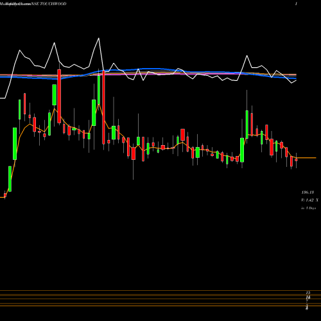The width and height of the screenshot is (321, 321).
Task: Click the 'V: 1.42 X' volume label
Action: (309, 200)
